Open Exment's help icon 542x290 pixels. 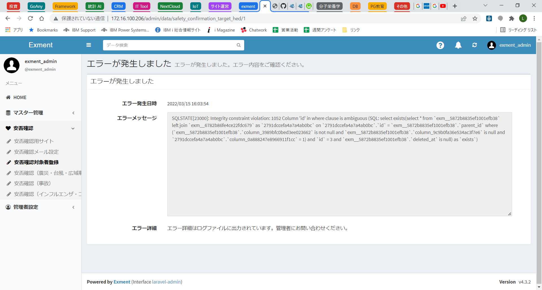point(440,45)
